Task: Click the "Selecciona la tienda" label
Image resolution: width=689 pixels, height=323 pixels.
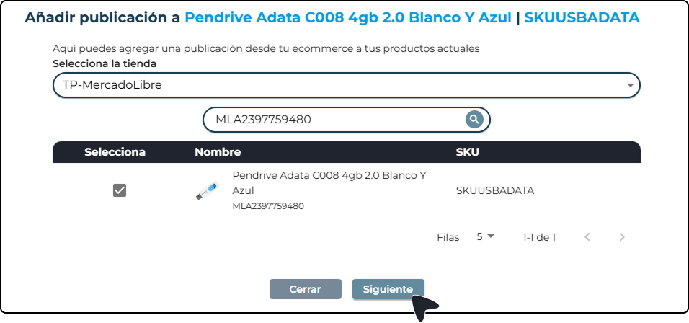Action: pyautogui.click(x=105, y=63)
